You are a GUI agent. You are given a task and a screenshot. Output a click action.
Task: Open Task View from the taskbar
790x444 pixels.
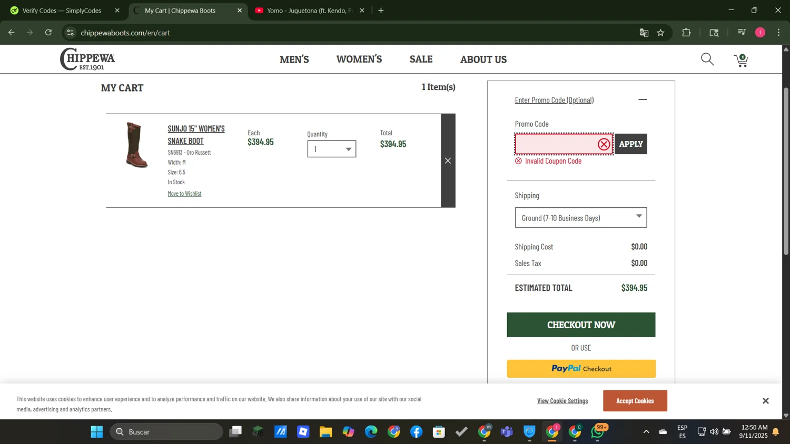235,432
